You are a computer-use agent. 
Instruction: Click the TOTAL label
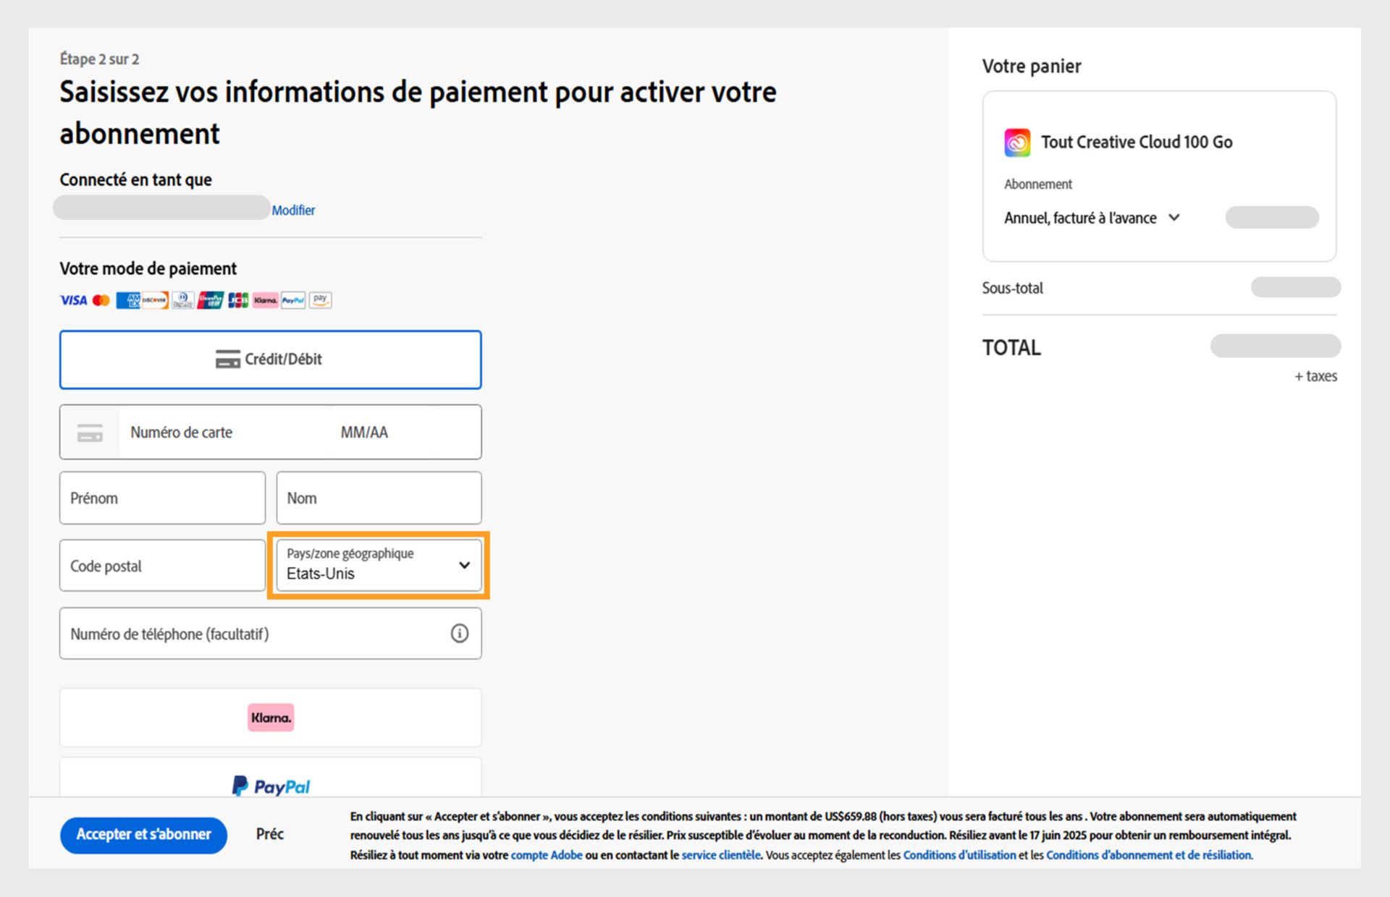point(1011,348)
